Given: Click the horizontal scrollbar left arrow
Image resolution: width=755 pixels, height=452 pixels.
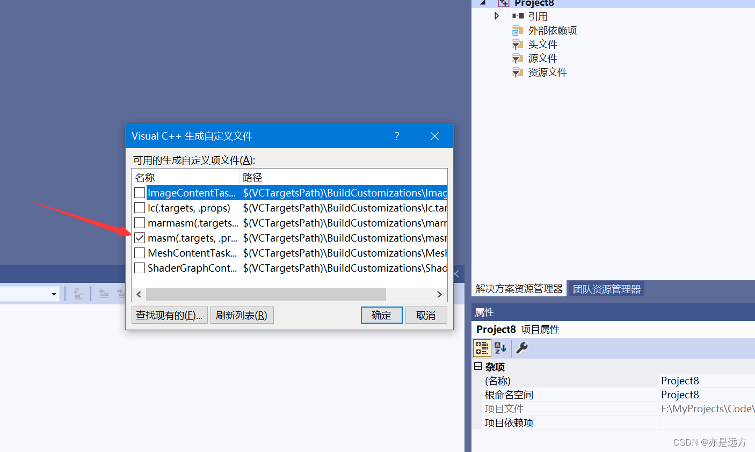Looking at the screenshot, I should pyautogui.click(x=139, y=294).
